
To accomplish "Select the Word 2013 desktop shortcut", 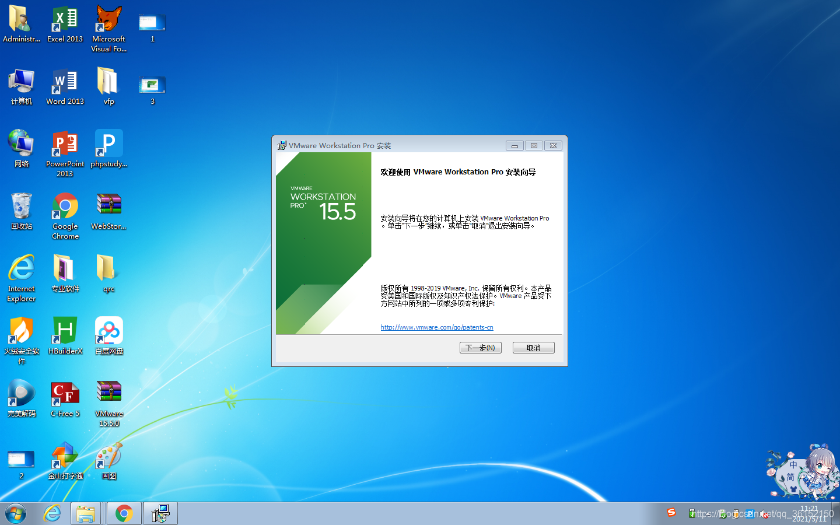I will pos(65,87).
